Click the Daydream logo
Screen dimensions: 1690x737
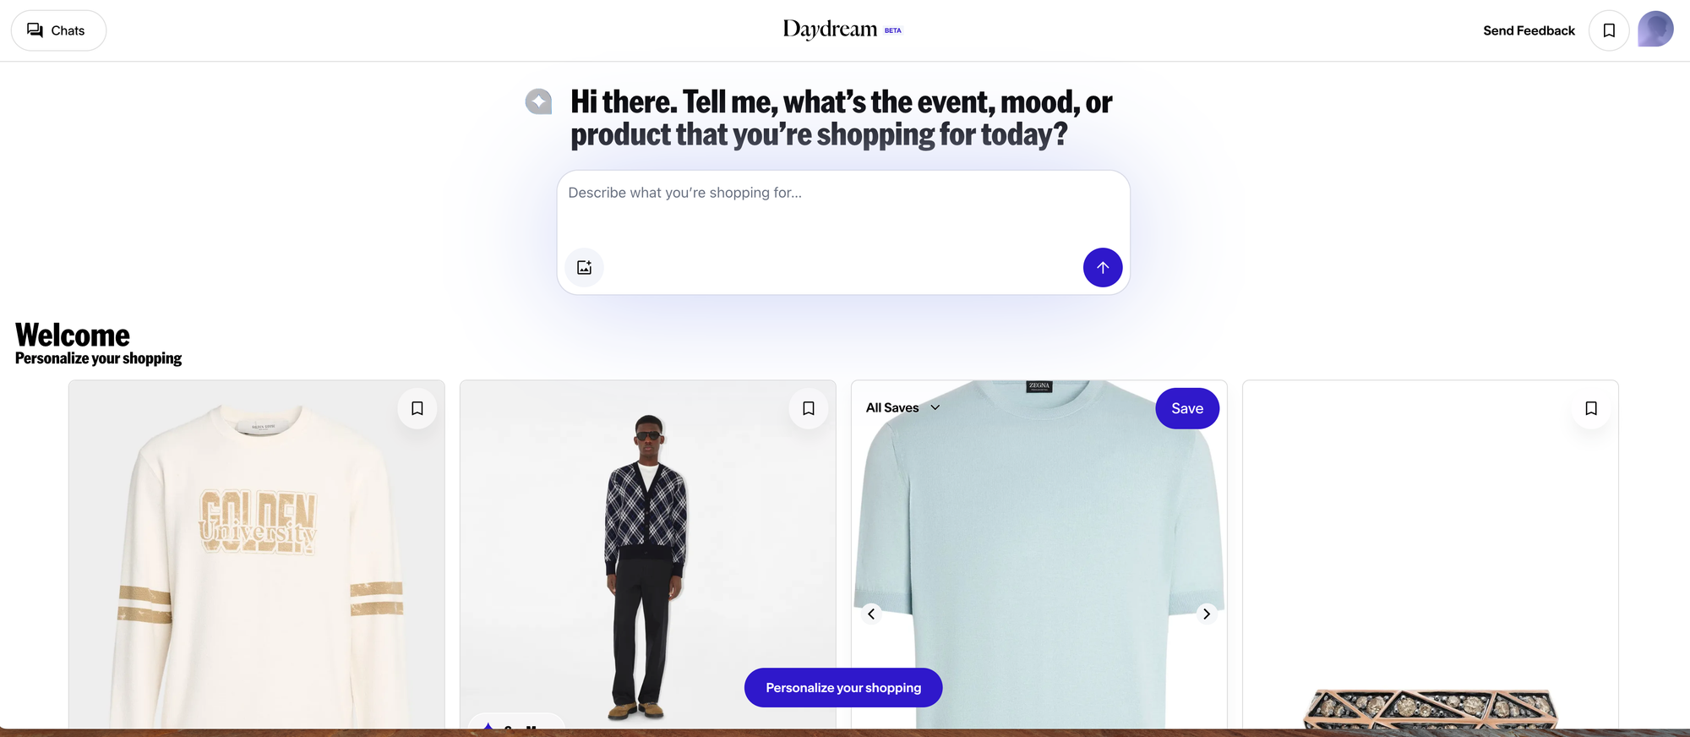click(x=831, y=30)
